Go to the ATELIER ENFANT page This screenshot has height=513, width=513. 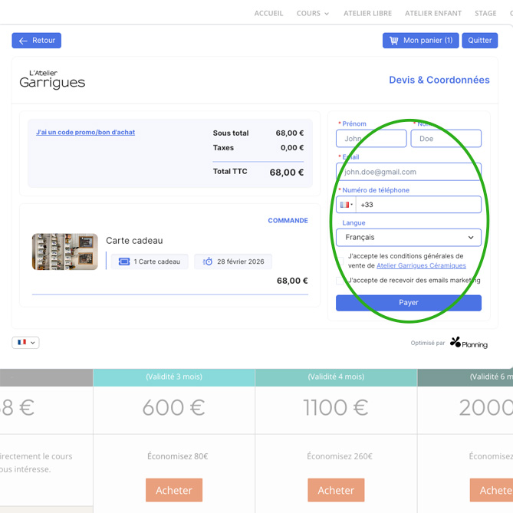(x=433, y=13)
